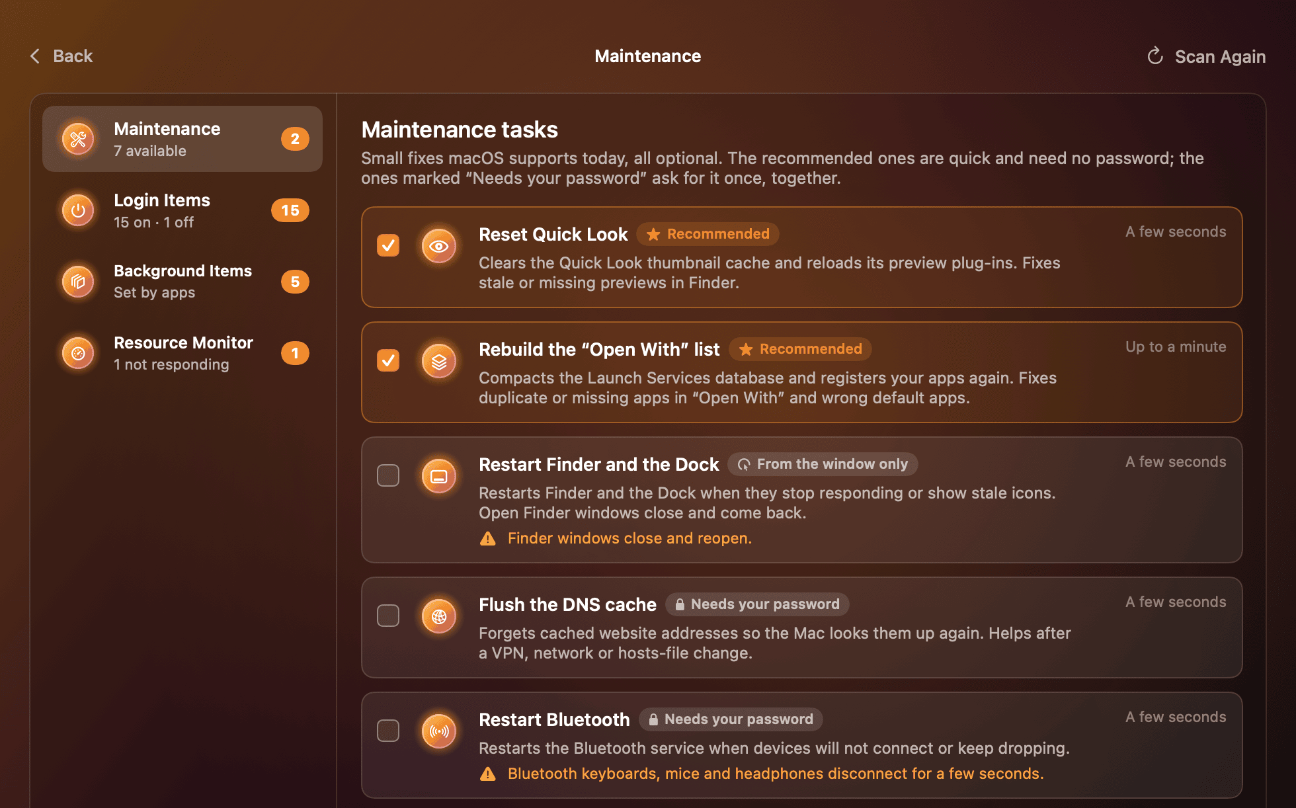
Task: Click the Reset Quick Look eye icon
Action: coord(439,246)
